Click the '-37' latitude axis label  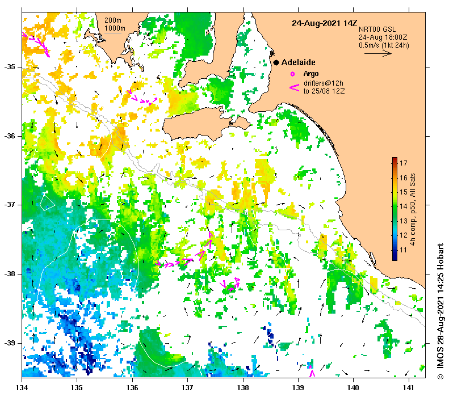pyautogui.click(x=10, y=205)
